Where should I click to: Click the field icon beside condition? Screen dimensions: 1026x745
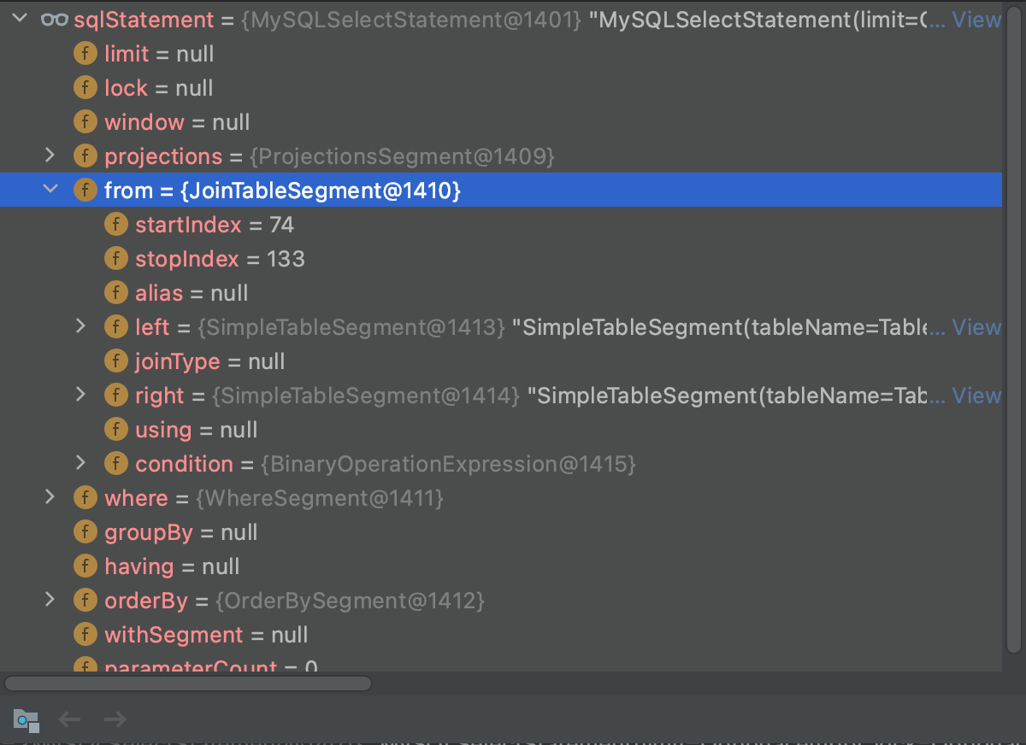coord(116,463)
